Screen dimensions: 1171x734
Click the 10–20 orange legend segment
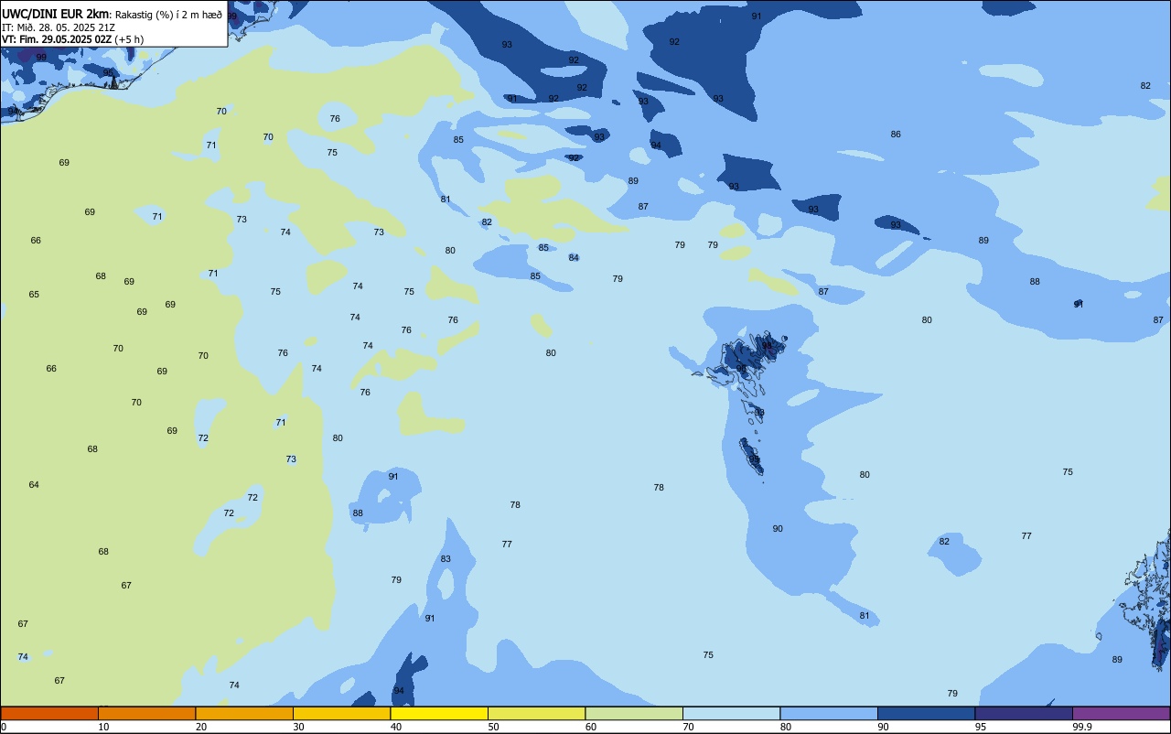(146, 713)
